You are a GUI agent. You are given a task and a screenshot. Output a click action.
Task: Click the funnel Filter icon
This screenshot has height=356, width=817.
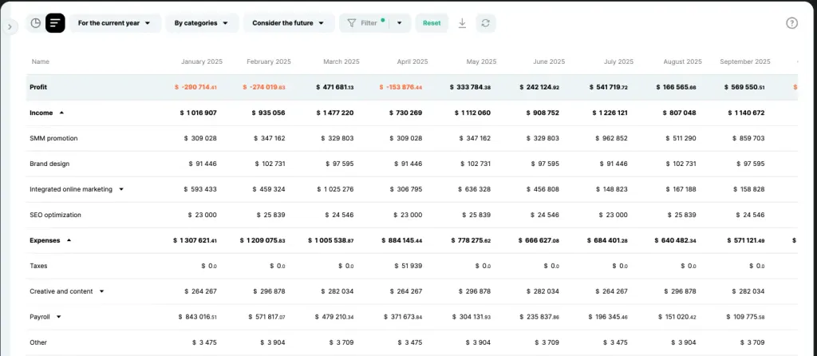pyautogui.click(x=352, y=23)
